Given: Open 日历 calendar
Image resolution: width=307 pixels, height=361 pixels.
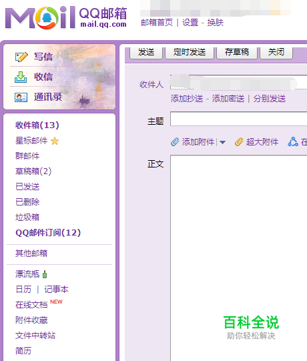Looking at the screenshot, I should point(23,290).
